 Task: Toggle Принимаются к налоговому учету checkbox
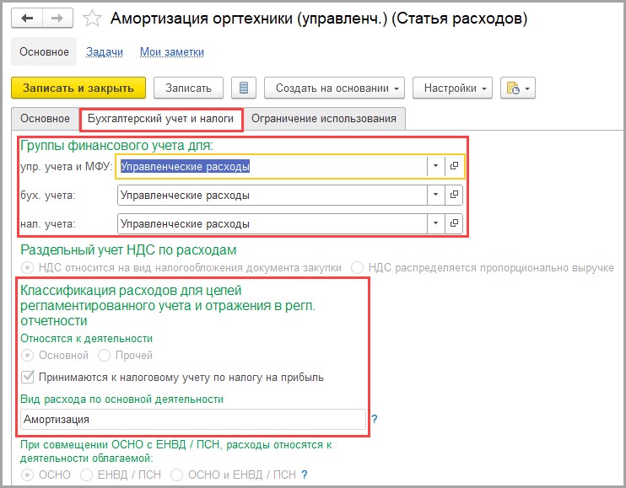tap(27, 377)
